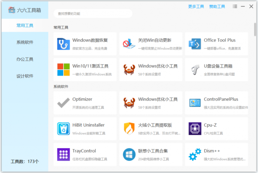The image size is (258, 173).
Task: Click Win10/11激活工具 title text
Action: (x=90, y=66)
